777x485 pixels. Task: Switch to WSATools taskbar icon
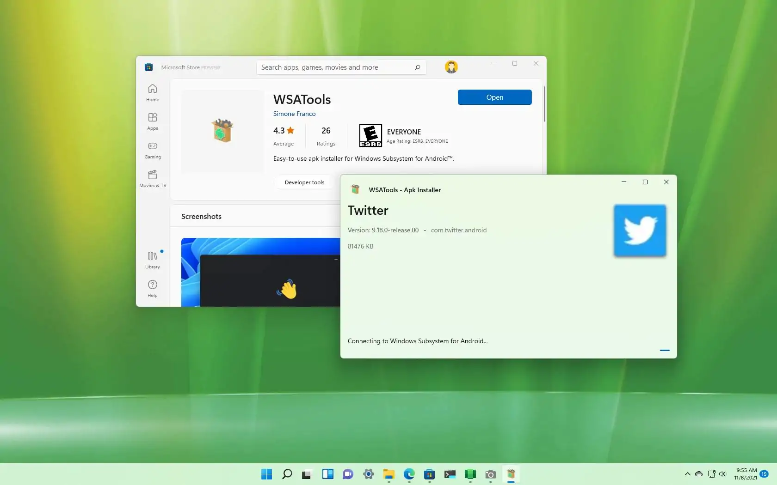pyautogui.click(x=511, y=474)
